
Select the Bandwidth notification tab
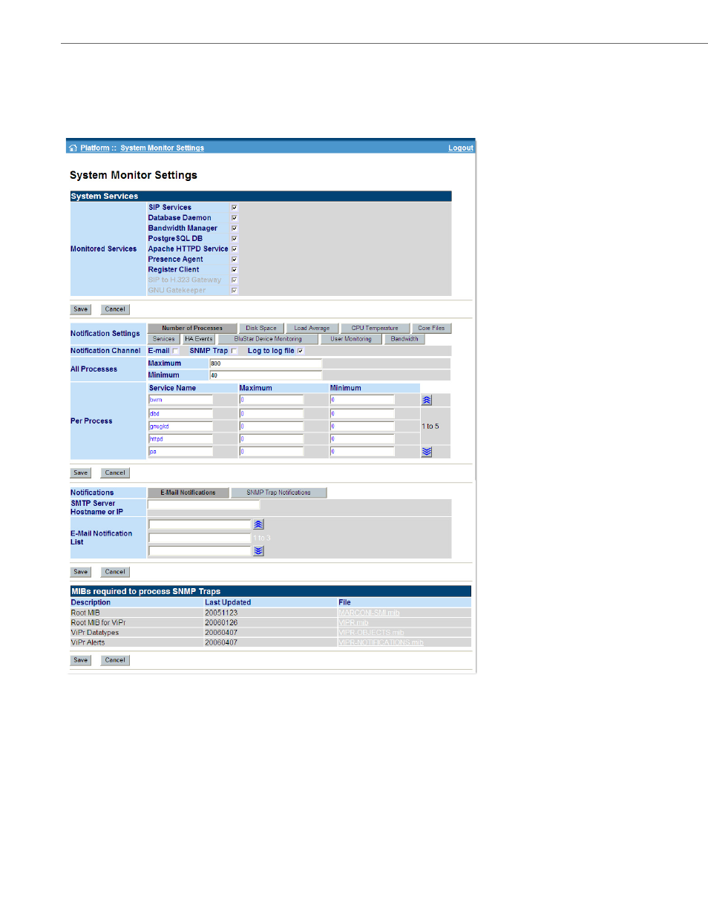point(404,339)
